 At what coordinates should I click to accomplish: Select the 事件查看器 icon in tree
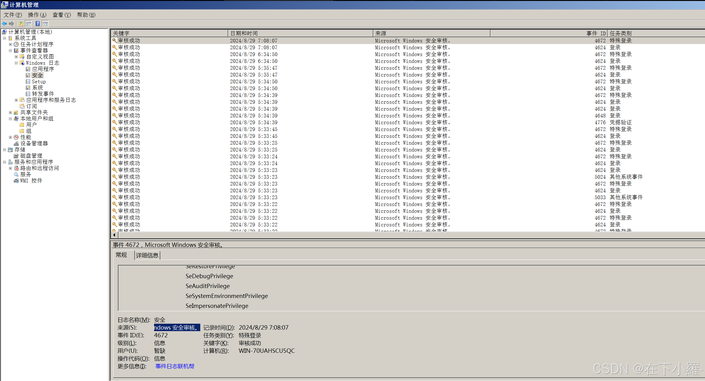coord(16,50)
